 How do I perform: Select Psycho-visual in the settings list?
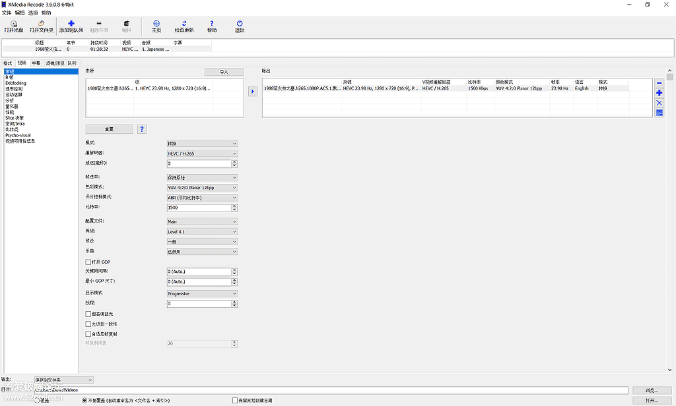pos(18,135)
